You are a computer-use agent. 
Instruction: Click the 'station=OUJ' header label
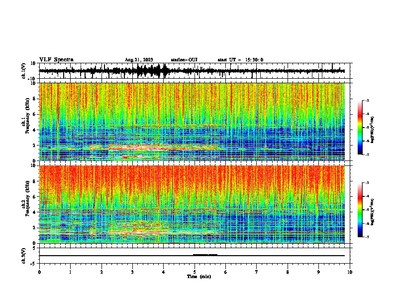(184, 60)
